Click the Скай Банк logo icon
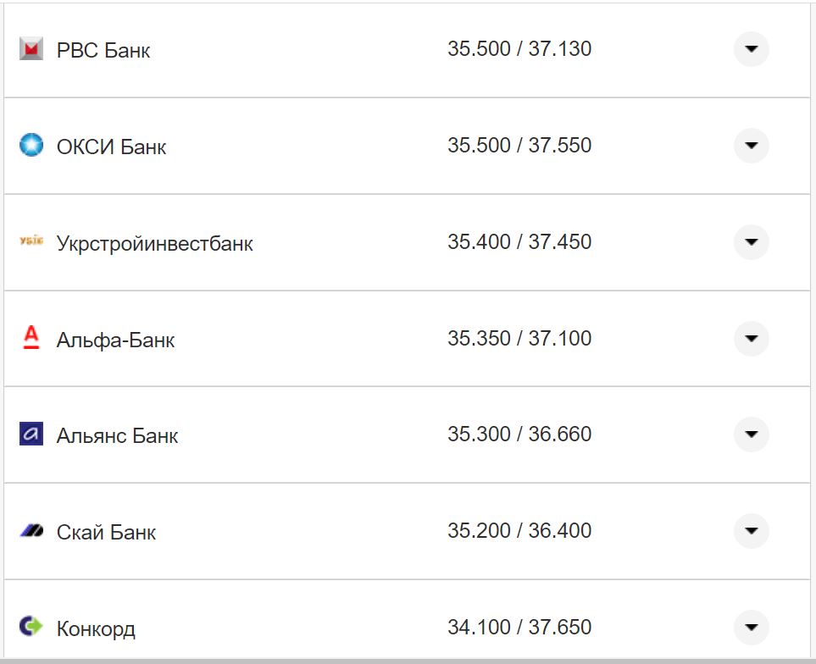 tap(31, 531)
